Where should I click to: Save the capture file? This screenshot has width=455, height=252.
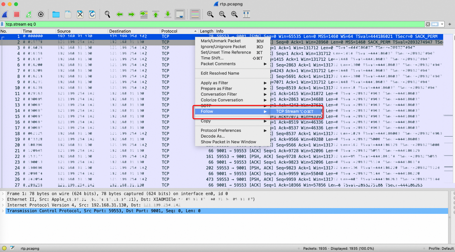click(x=68, y=14)
